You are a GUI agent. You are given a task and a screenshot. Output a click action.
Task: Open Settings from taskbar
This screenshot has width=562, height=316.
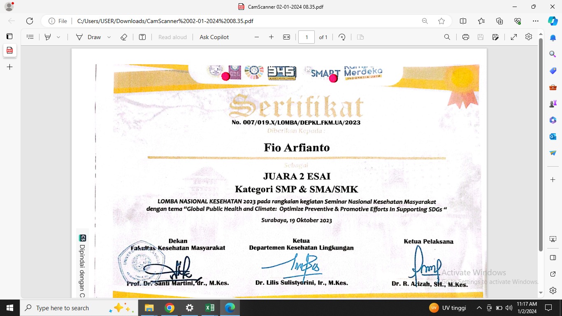pos(189,308)
